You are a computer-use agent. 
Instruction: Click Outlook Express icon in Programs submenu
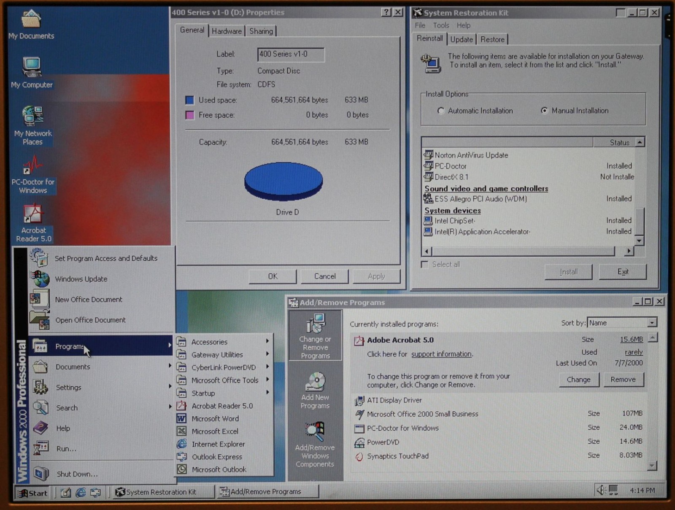(x=181, y=456)
